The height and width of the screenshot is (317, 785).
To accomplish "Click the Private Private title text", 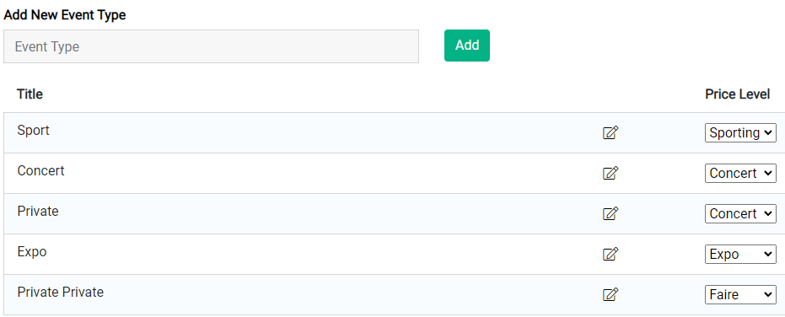I will point(61,292).
